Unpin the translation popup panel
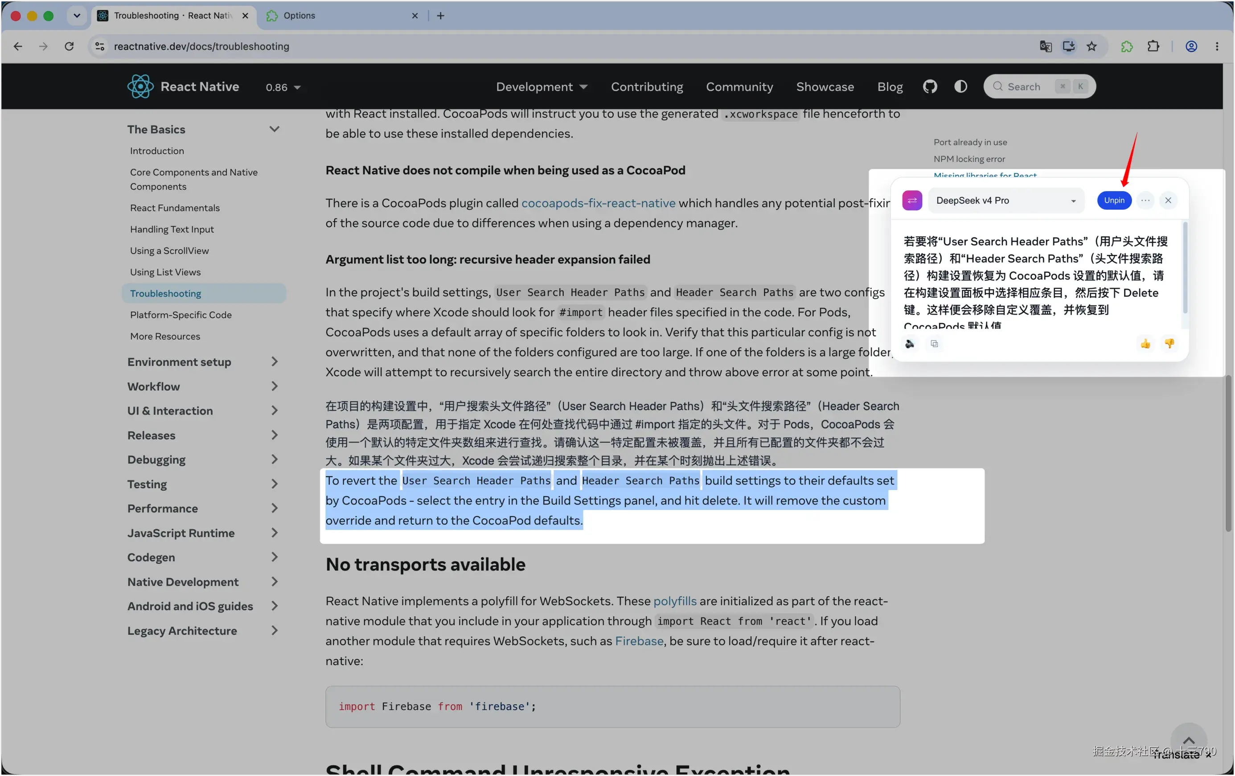Image resolution: width=1235 pixels, height=776 pixels. pyautogui.click(x=1114, y=201)
